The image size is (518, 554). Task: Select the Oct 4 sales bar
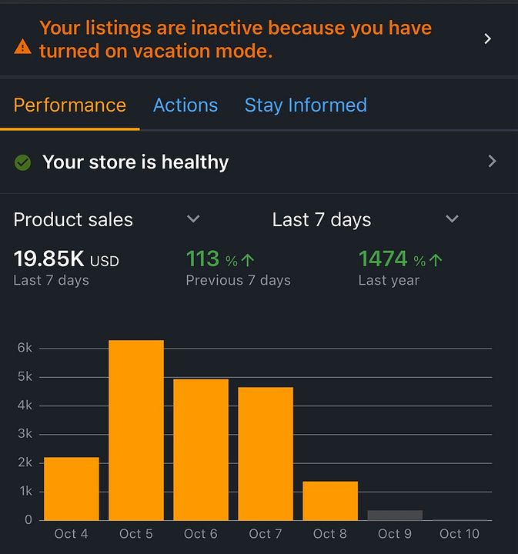pyautogui.click(x=72, y=489)
